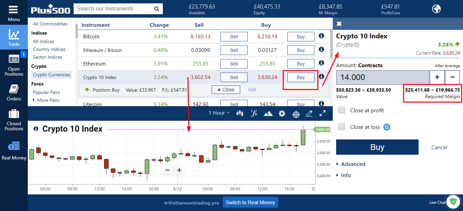The height and width of the screenshot is (211, 463).
Task: Expand chart to fullscreen icon
Action: click(323, 113)
